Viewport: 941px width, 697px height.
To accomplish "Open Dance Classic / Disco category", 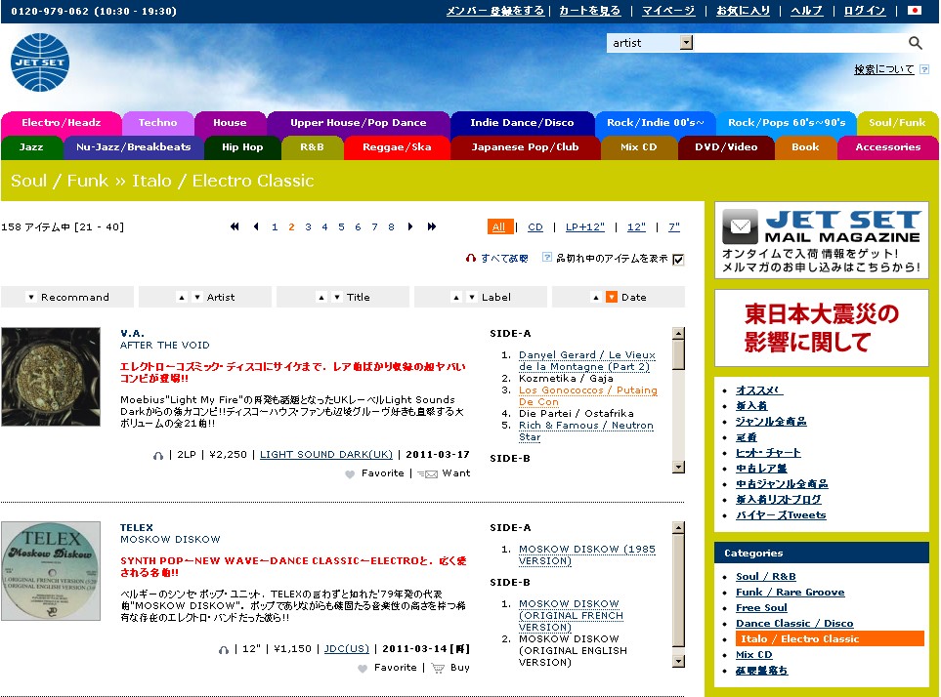I will pos(794,623).
